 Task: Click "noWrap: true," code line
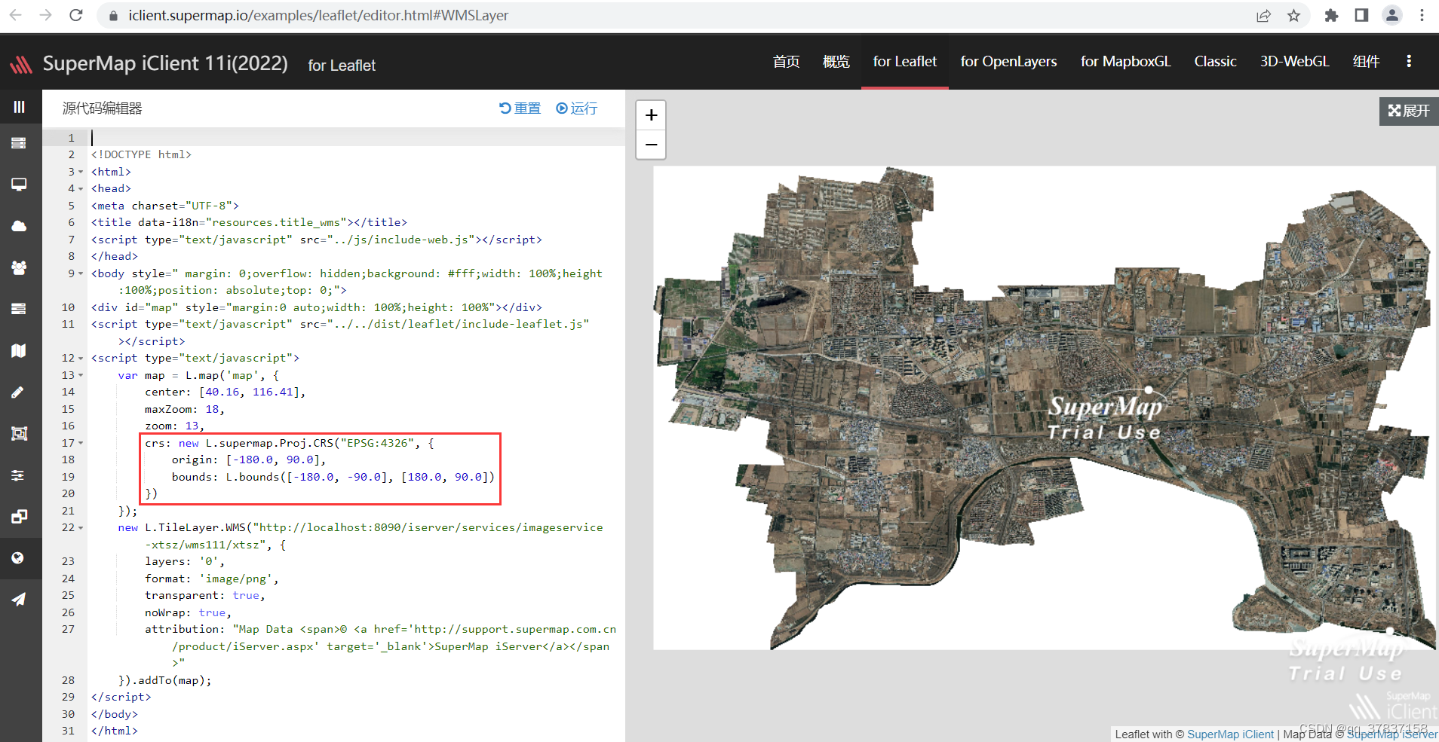(x=189, y=612)
